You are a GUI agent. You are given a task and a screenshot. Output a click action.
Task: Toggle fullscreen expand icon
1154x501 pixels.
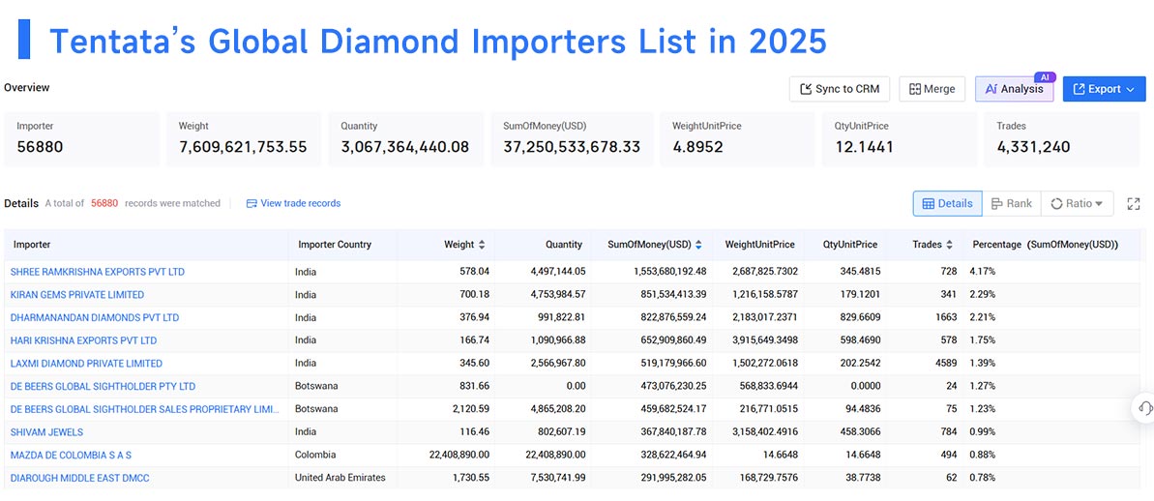point(1134,204)
